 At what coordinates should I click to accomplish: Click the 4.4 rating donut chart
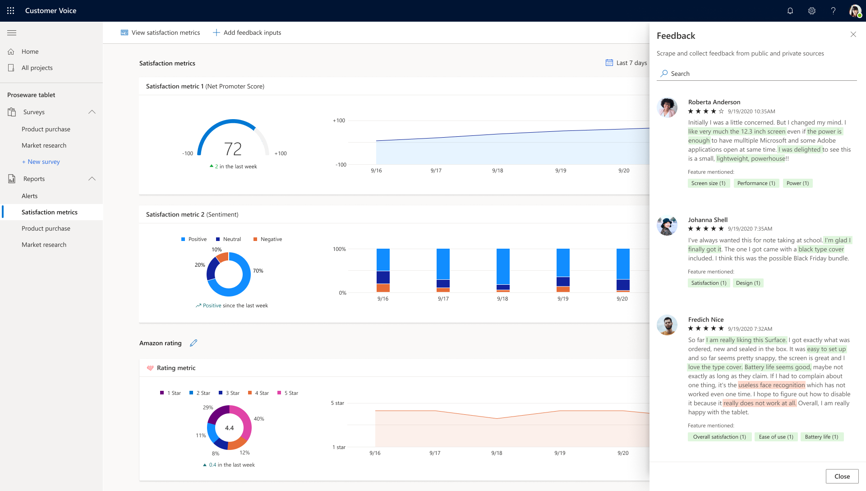tap(229, 428)
